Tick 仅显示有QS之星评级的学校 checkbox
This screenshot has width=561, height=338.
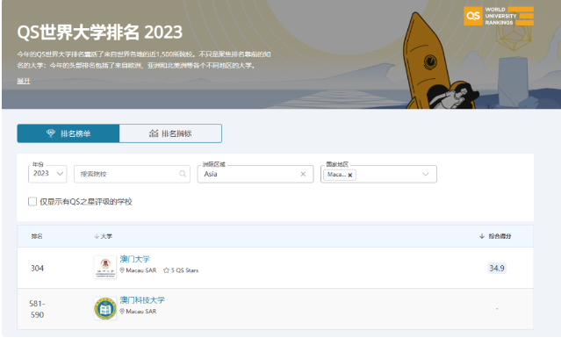pyautogui.click(x=32, y=201)
